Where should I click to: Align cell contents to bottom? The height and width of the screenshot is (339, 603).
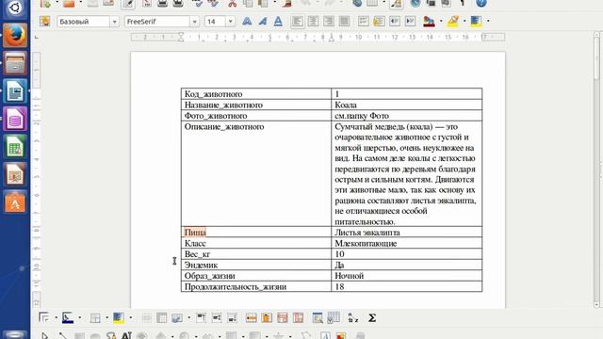[233, 318]
